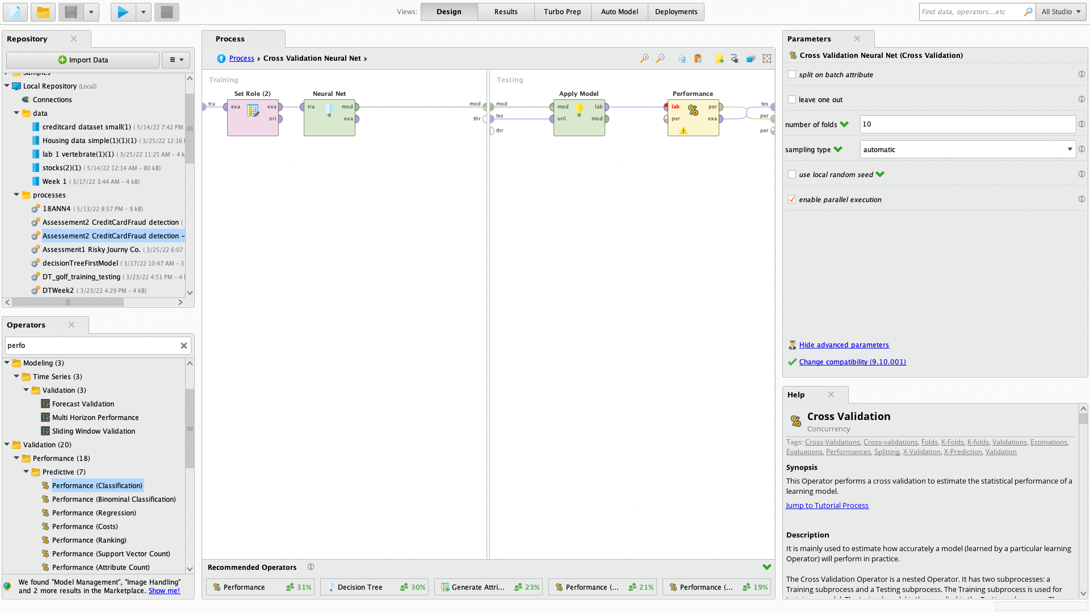Click Hide advanced parameters link

click(844, 345)
